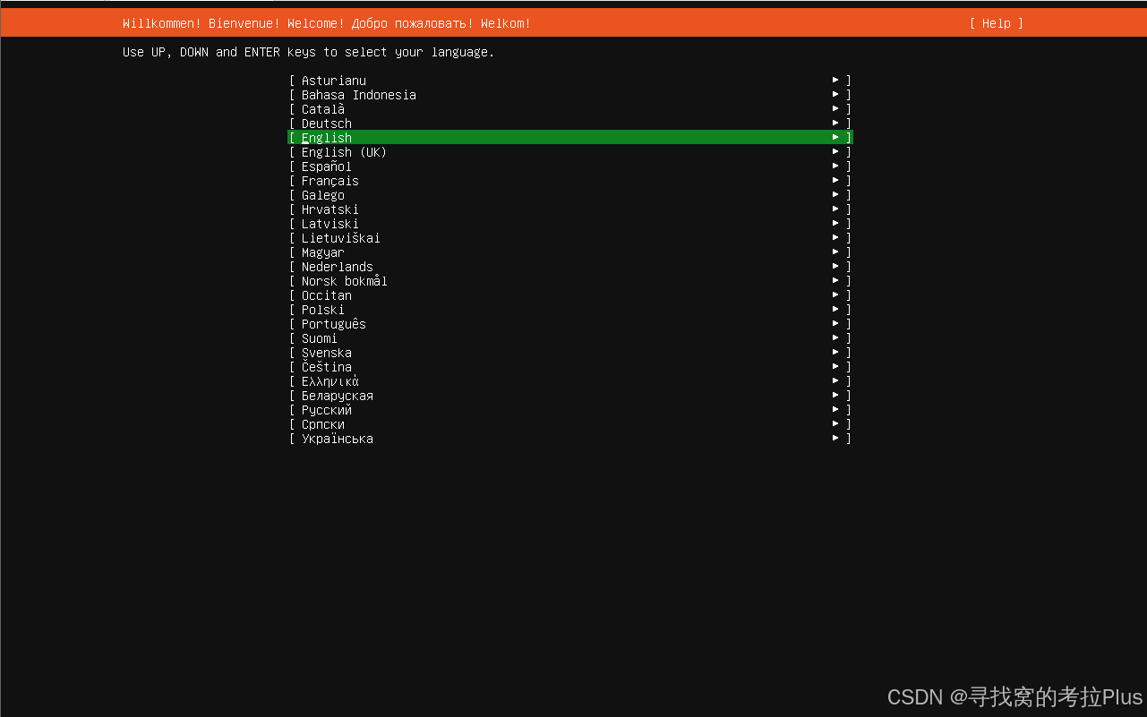Image resolution: width=1147 pixels, height=717 pixels.
Task: Choose Català as installer language
Action: tap(570, 109)
